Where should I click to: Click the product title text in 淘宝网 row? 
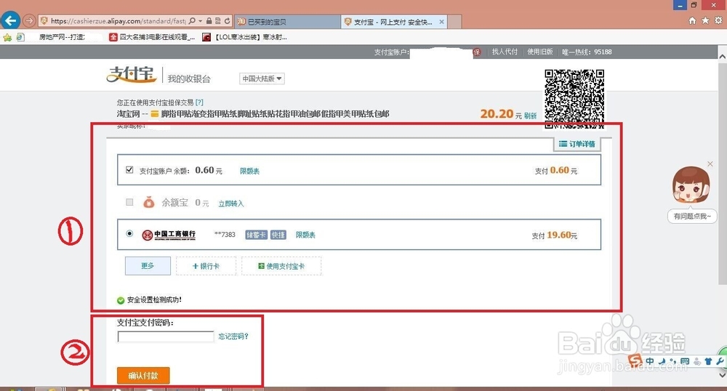click(x=275, y=113)
